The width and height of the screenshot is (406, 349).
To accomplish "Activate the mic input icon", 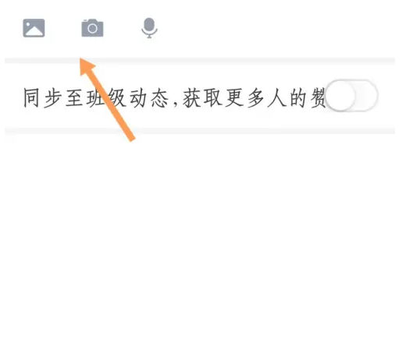I will point(149,28).
